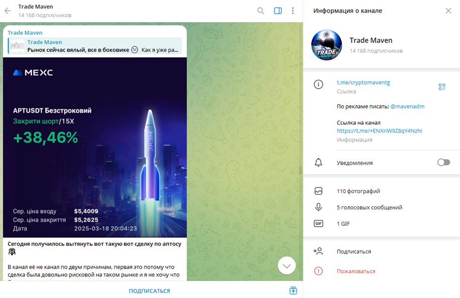460x298 pixels.
Task: Click the photos icon in channel info
Action: tap(318, 191)
